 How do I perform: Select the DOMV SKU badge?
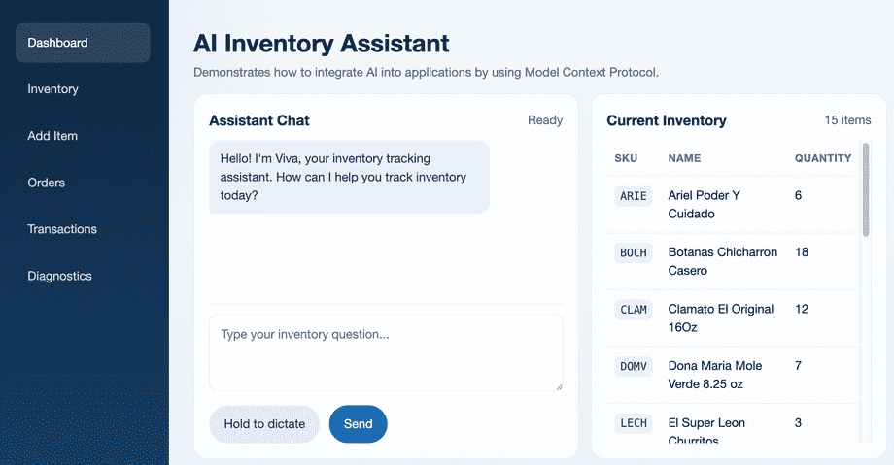click(634, 366)
